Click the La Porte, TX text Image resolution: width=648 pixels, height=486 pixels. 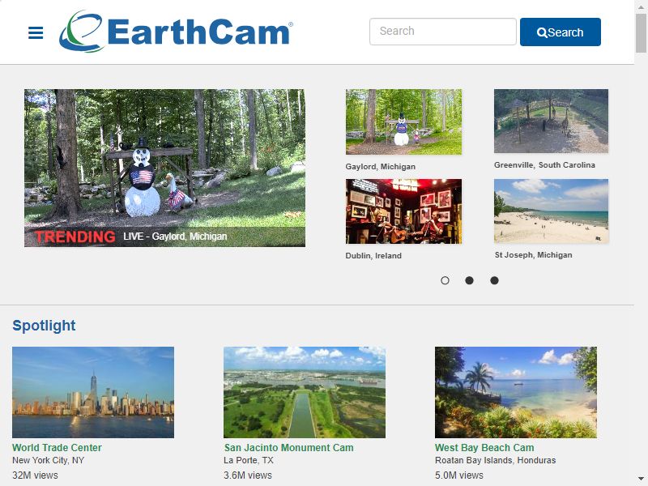249,460
